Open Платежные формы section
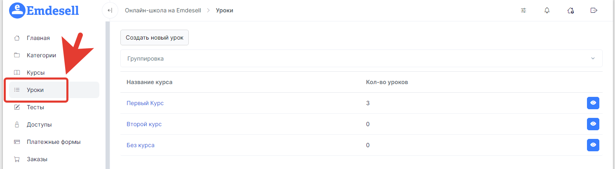The image size is (615, 169). 54,142
